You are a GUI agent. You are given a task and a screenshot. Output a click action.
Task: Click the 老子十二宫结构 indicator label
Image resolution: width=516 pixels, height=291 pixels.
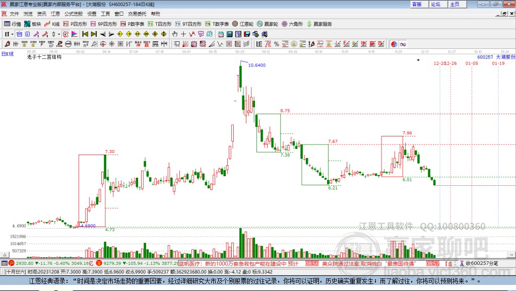pos(44,57)
